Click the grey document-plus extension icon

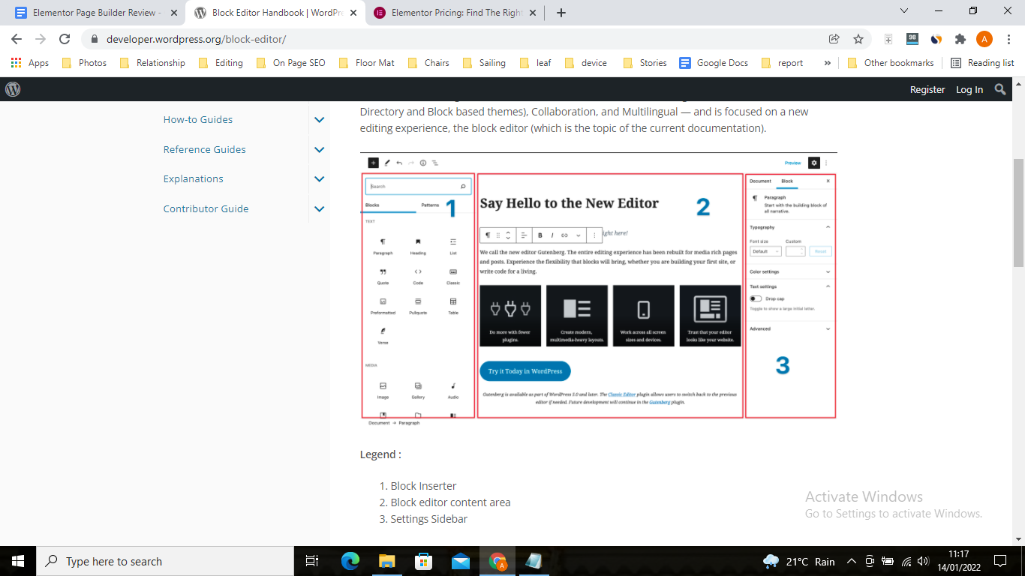click(x=888, y=39)
